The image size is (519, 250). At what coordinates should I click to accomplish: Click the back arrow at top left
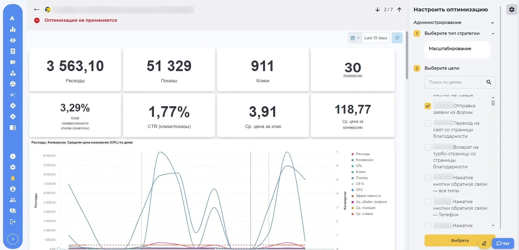click(37, 10)
